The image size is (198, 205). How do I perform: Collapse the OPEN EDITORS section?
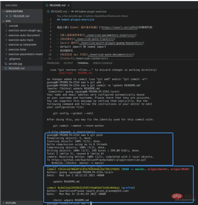point(3,11)
